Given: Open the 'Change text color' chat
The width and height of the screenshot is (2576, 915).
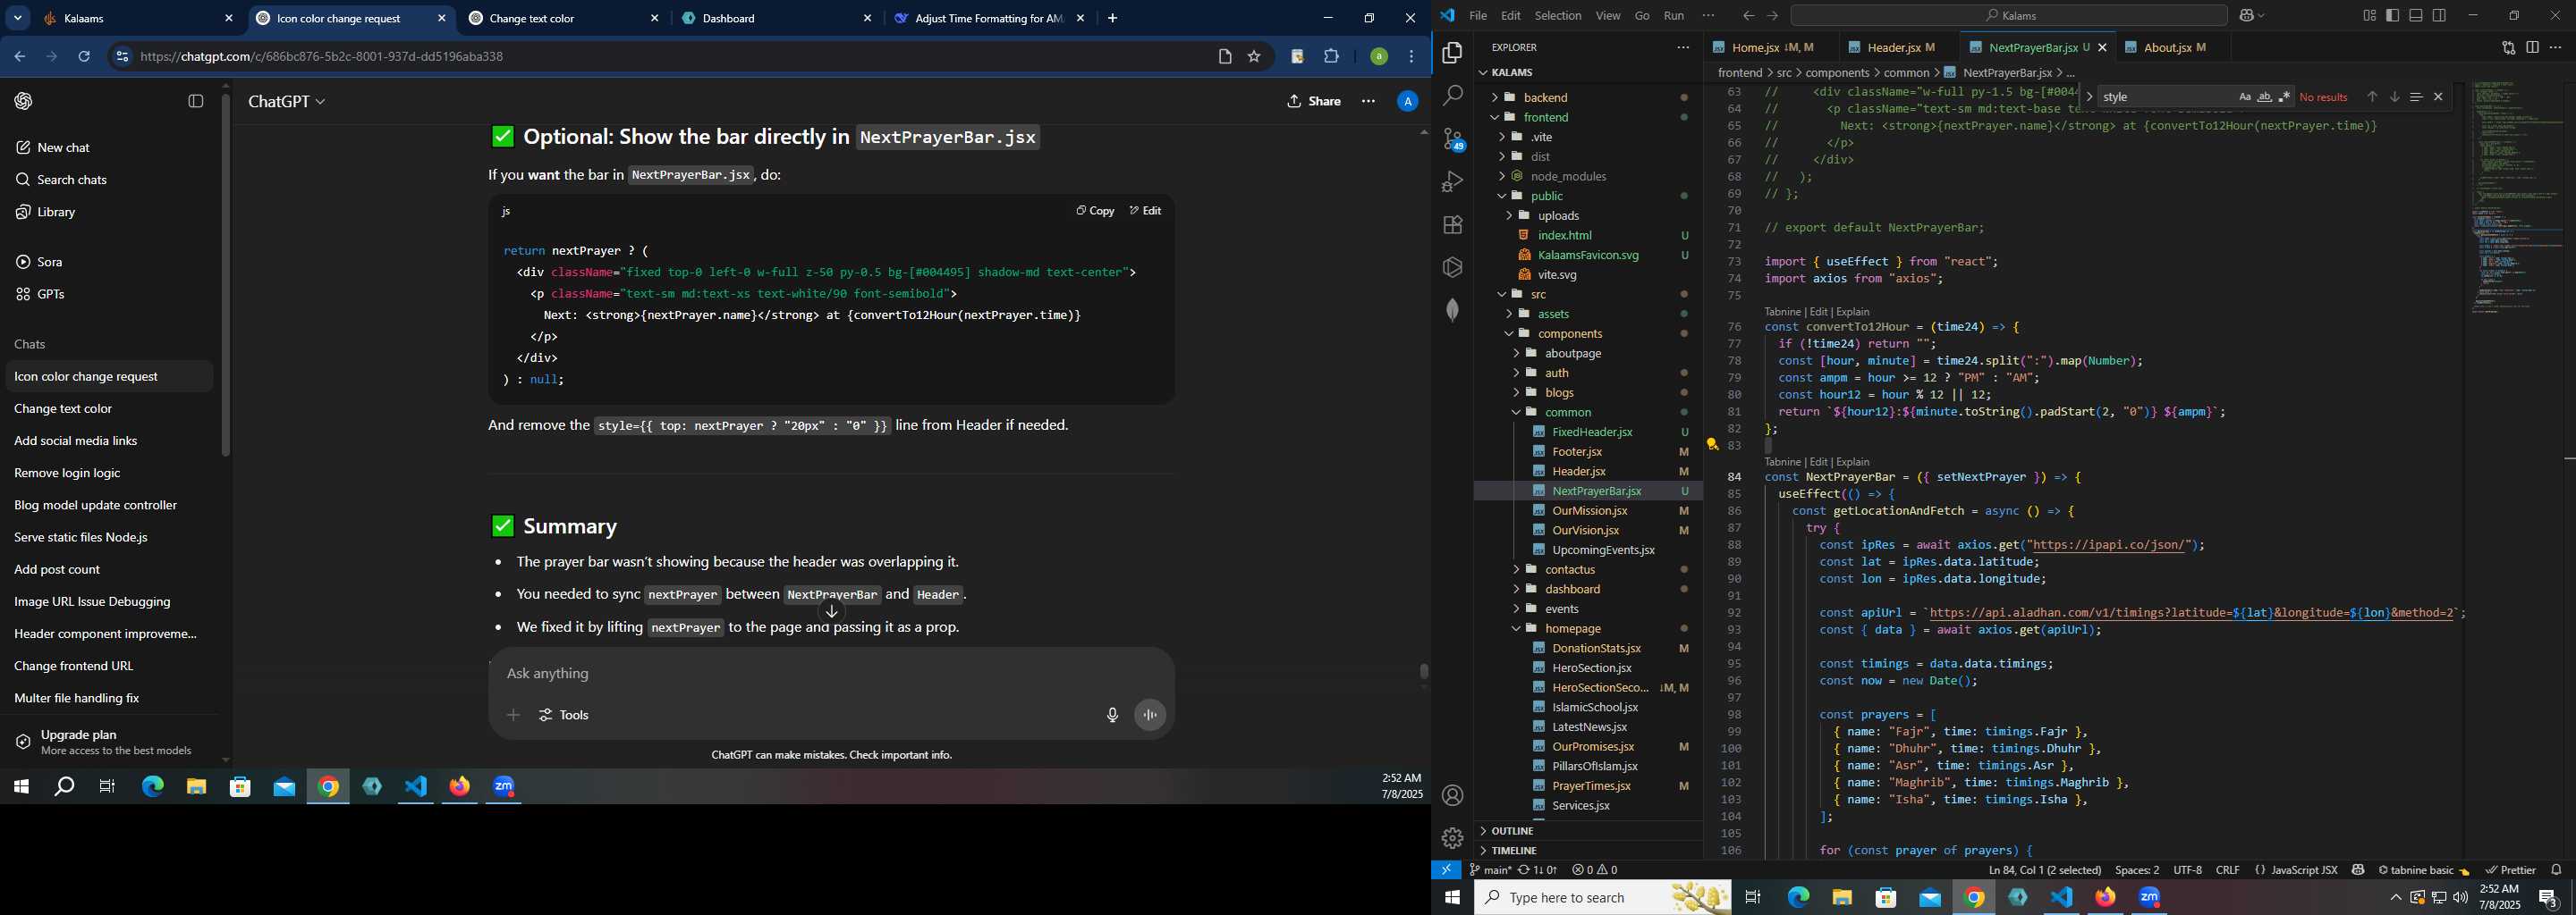Looking at the screenshot, I should (x=63, y=408).
